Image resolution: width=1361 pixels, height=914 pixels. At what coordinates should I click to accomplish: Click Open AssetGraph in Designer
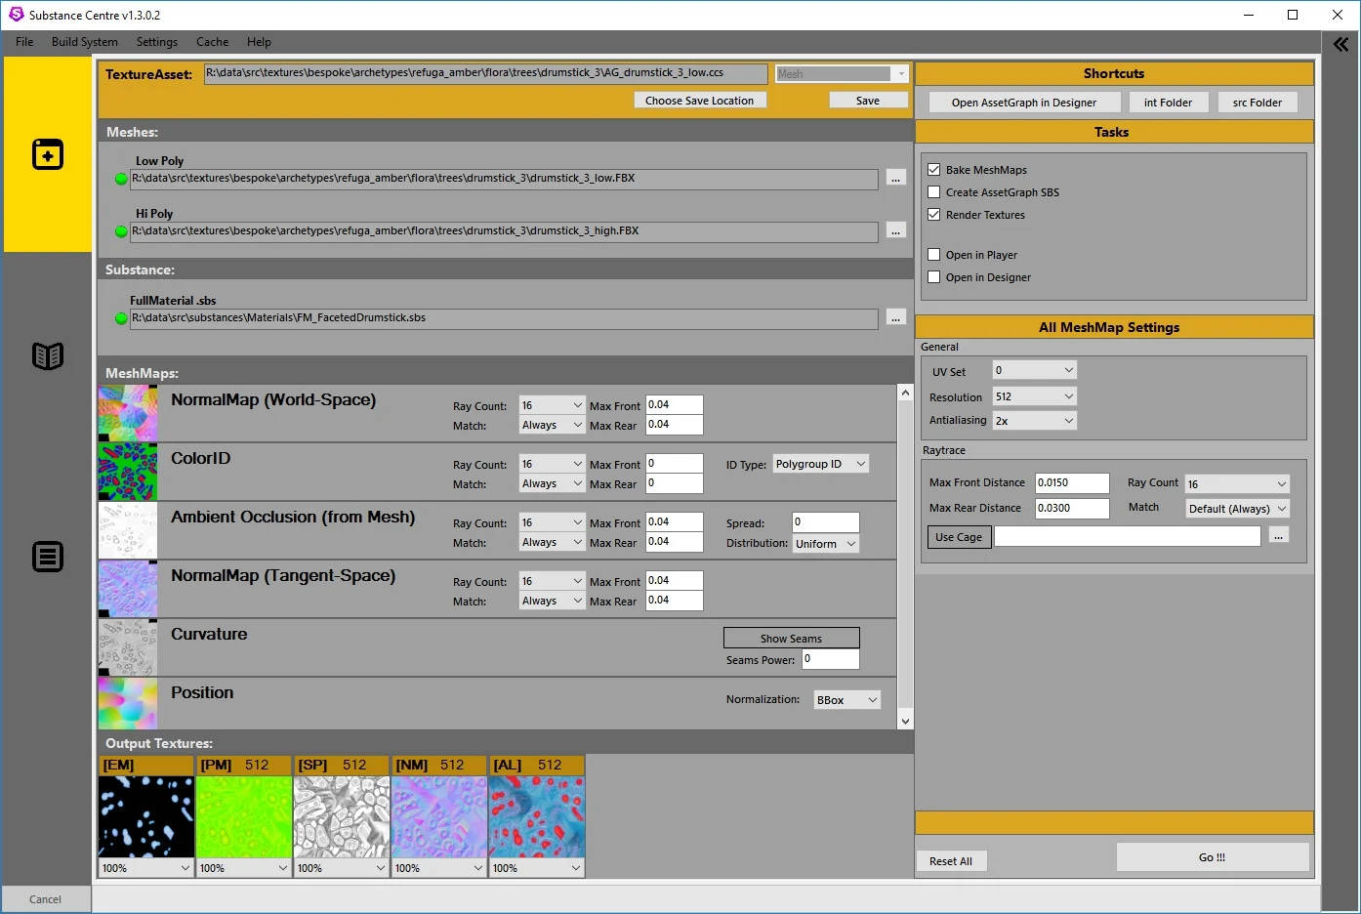coord(1023,103)
